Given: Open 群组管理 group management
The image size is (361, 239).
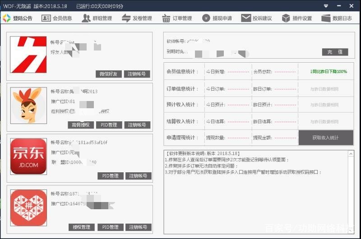Looking at the screenshot, I should coord(97,18).
